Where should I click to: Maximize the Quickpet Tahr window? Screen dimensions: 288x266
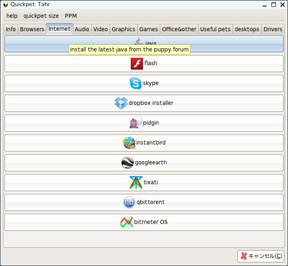[273, 5]
